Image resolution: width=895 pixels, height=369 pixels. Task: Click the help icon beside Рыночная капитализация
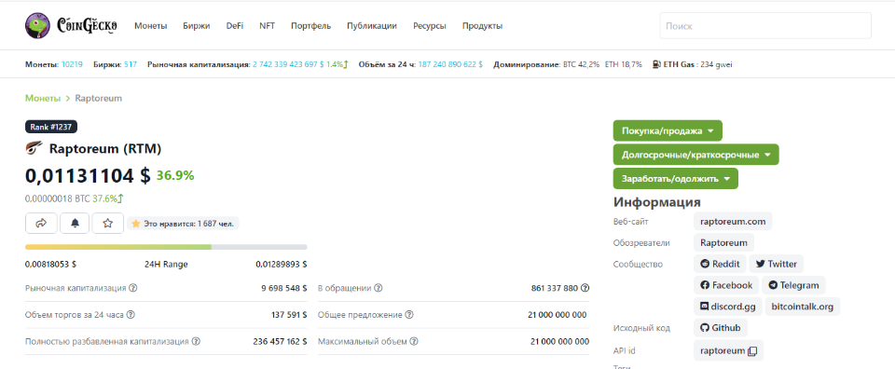(x=133, y=289)
